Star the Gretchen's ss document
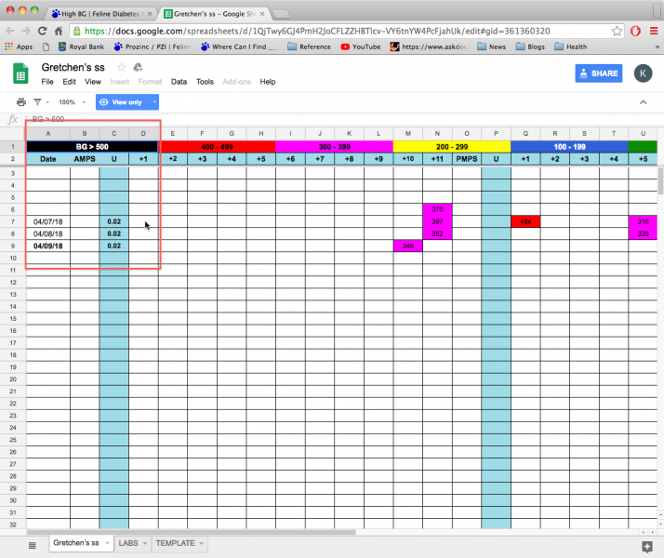 (121, 68)
